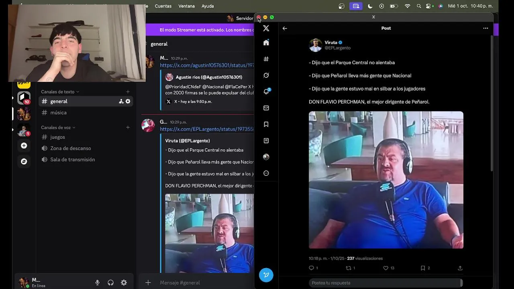Open X notifications bell
The height and width of the screenshot is (289, 514).
point(266,92)
